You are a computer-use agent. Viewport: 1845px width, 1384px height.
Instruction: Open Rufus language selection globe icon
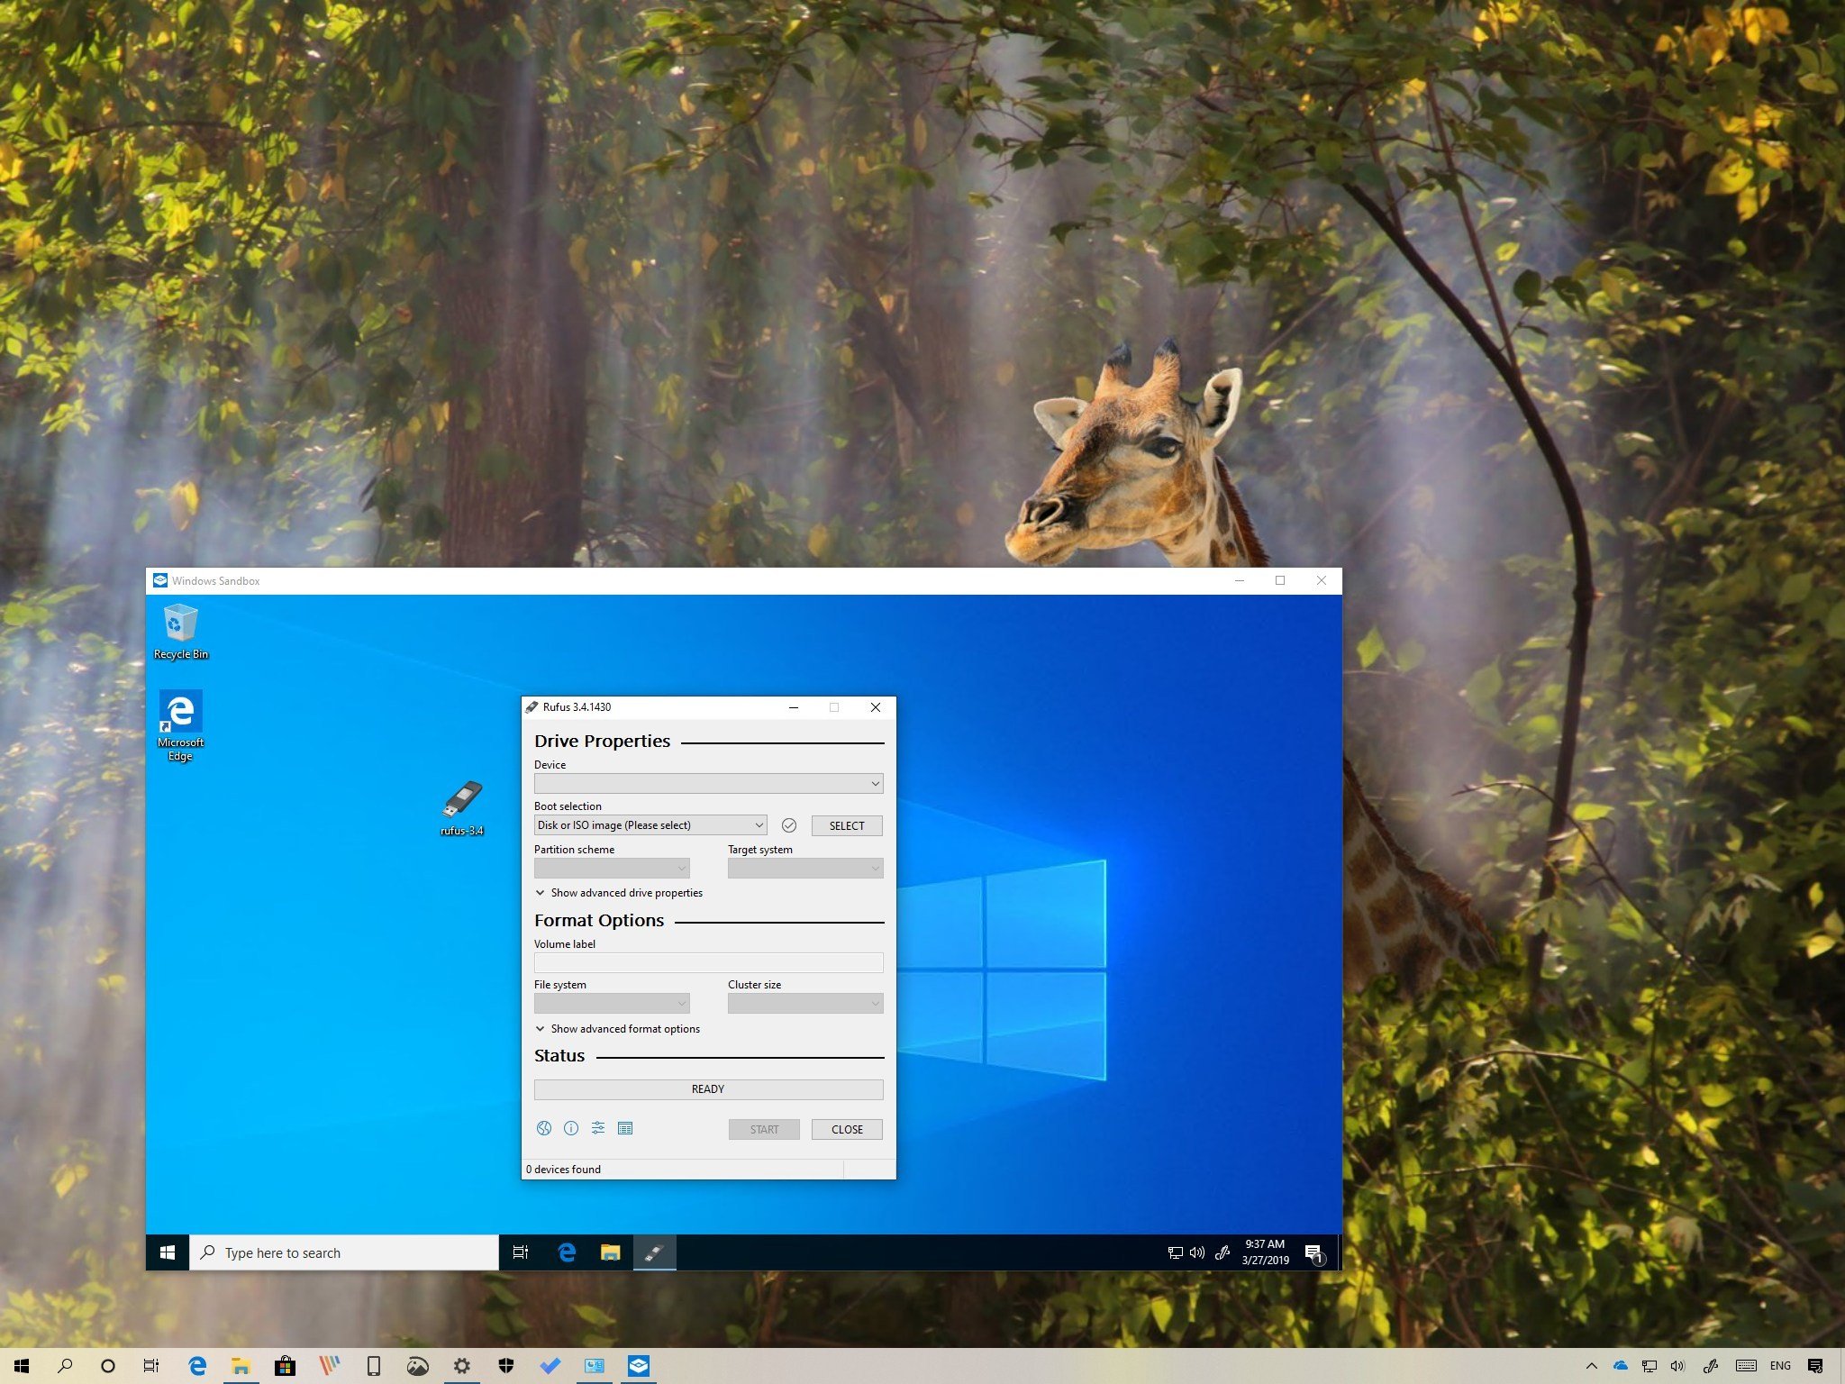point(544,1128)
